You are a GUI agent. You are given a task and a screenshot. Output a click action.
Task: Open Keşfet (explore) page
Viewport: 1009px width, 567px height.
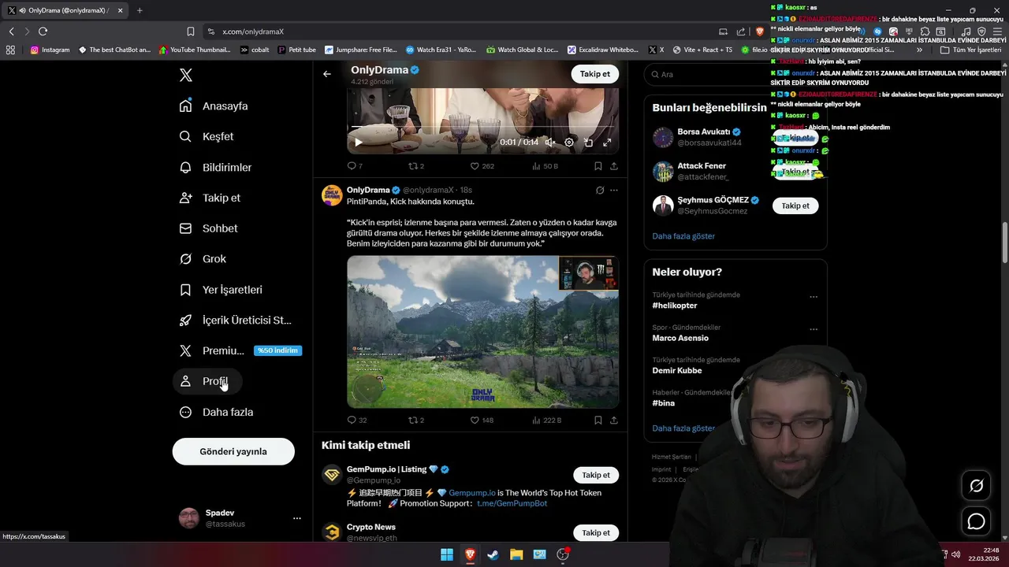207,136
